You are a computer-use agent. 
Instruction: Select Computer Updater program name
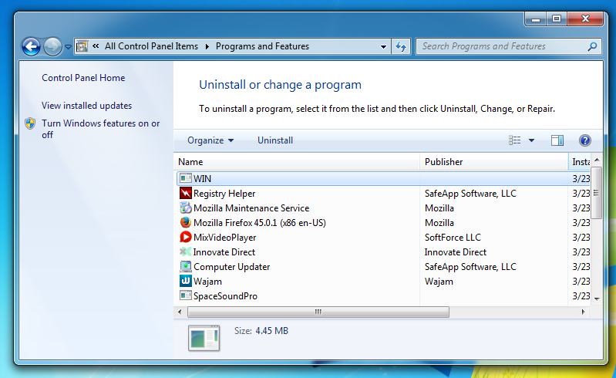pyautogui.click(x=232, y=267)
